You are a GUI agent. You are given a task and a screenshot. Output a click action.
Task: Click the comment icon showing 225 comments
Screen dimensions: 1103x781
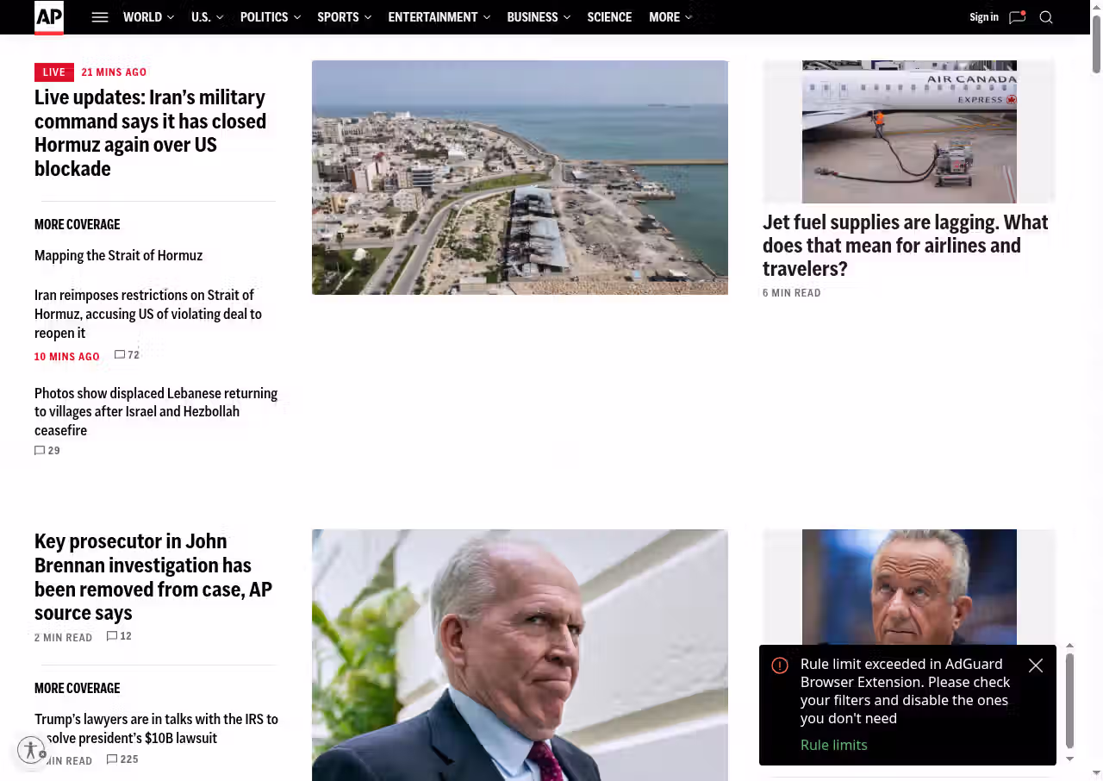(x=112, y=759)
